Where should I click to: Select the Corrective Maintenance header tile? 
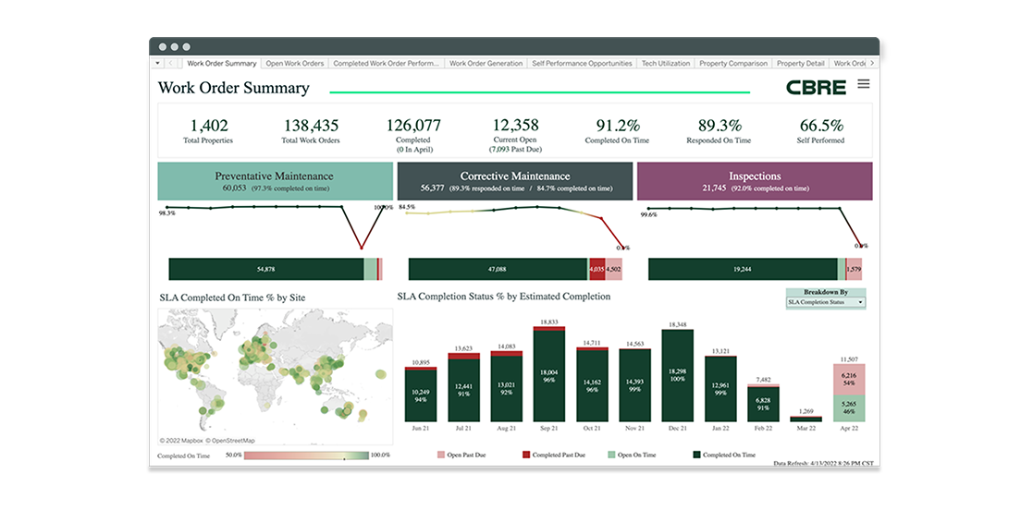pyautogui.click(x=514, y=181)
